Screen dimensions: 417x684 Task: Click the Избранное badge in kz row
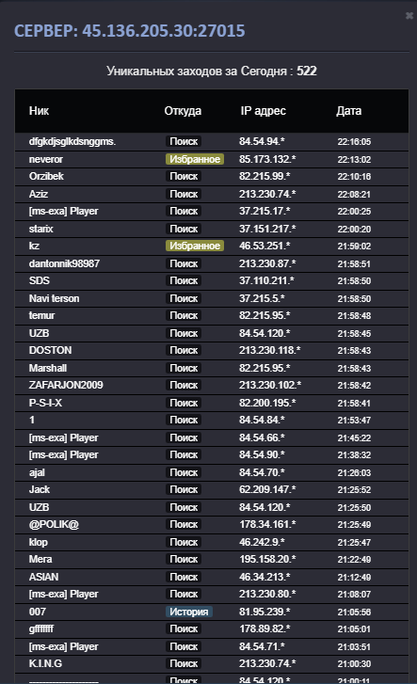point(195,246)
